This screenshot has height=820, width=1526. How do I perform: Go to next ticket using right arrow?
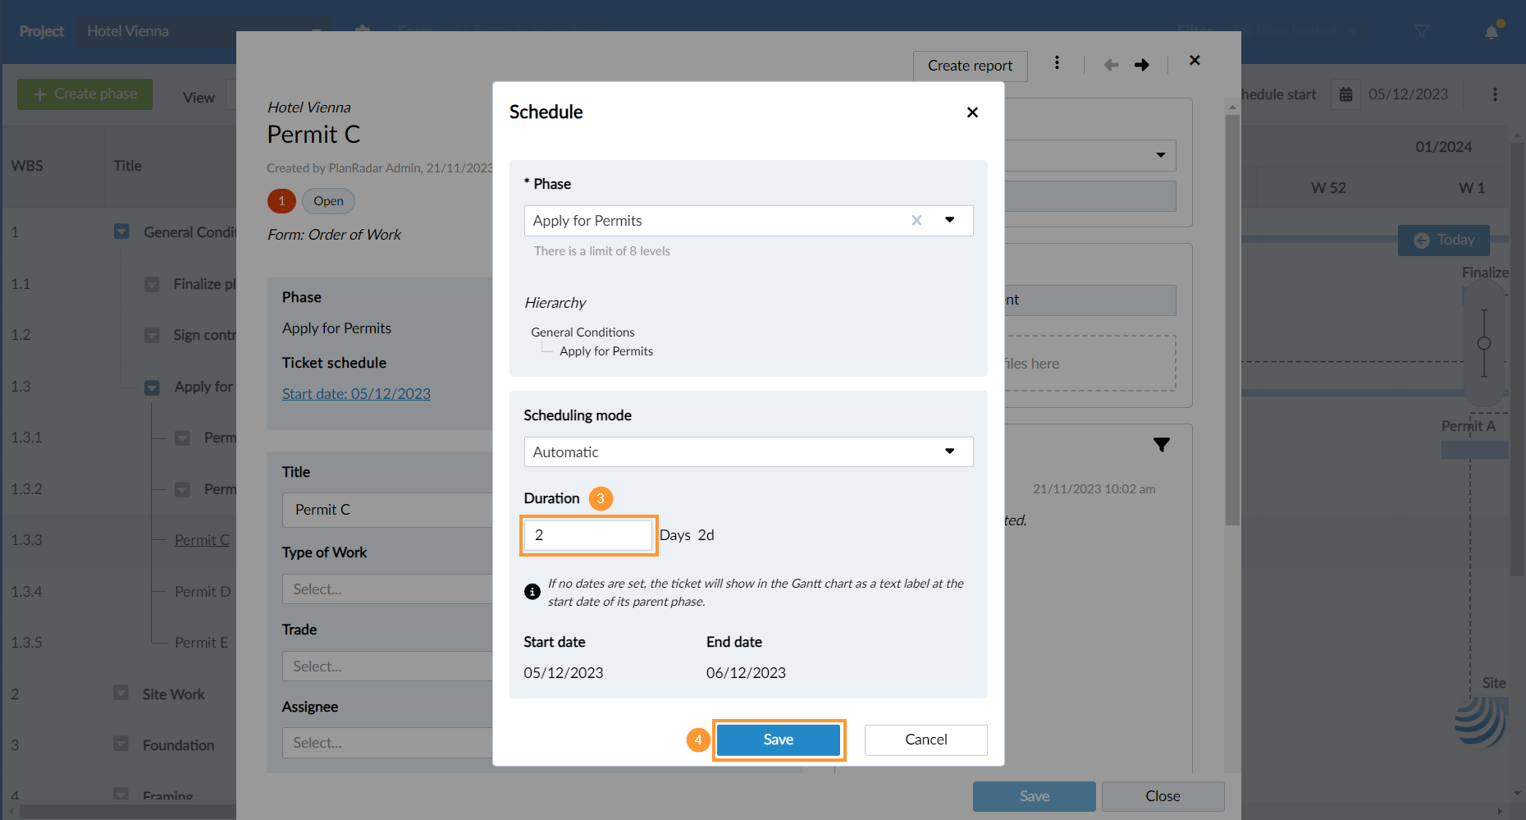(1141, 65)
